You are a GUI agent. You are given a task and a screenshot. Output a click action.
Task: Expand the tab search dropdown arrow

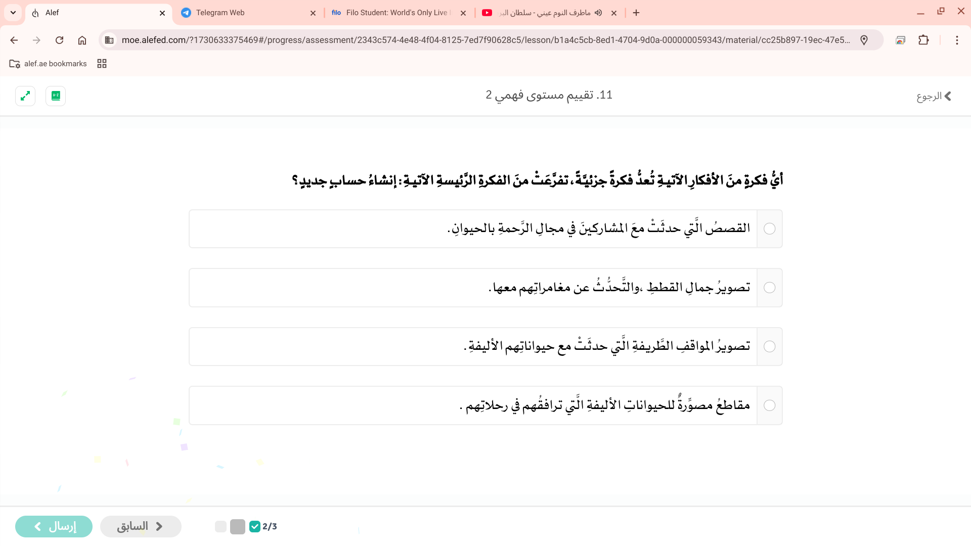tap(13, 13)
